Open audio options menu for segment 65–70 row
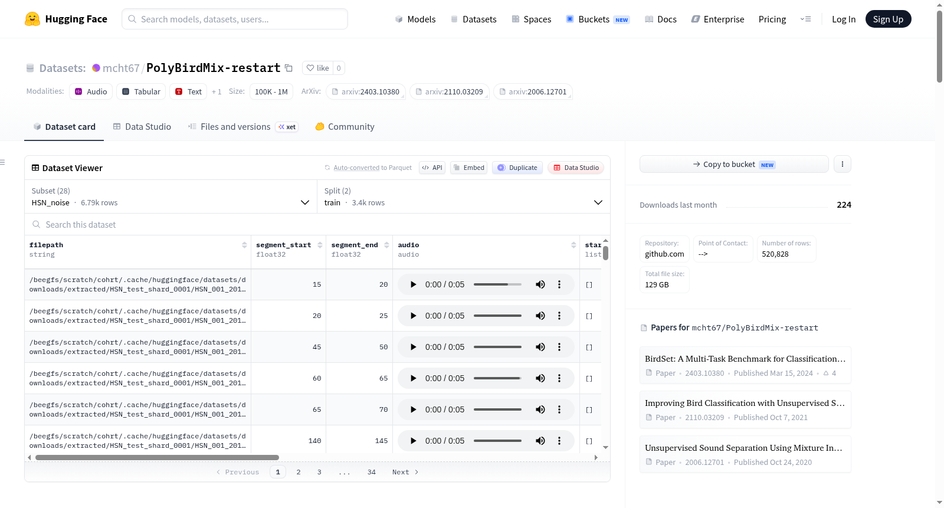This screenshot has width=944, height=508. (x=559, y=409)
